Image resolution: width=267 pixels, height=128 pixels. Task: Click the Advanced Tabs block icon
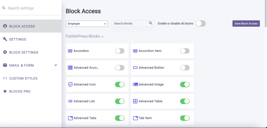[70, 118]
